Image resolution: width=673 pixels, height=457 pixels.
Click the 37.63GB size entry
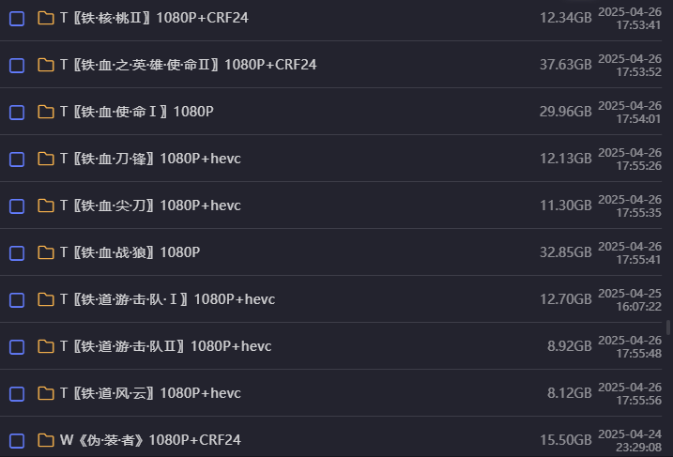click(565, 65)
